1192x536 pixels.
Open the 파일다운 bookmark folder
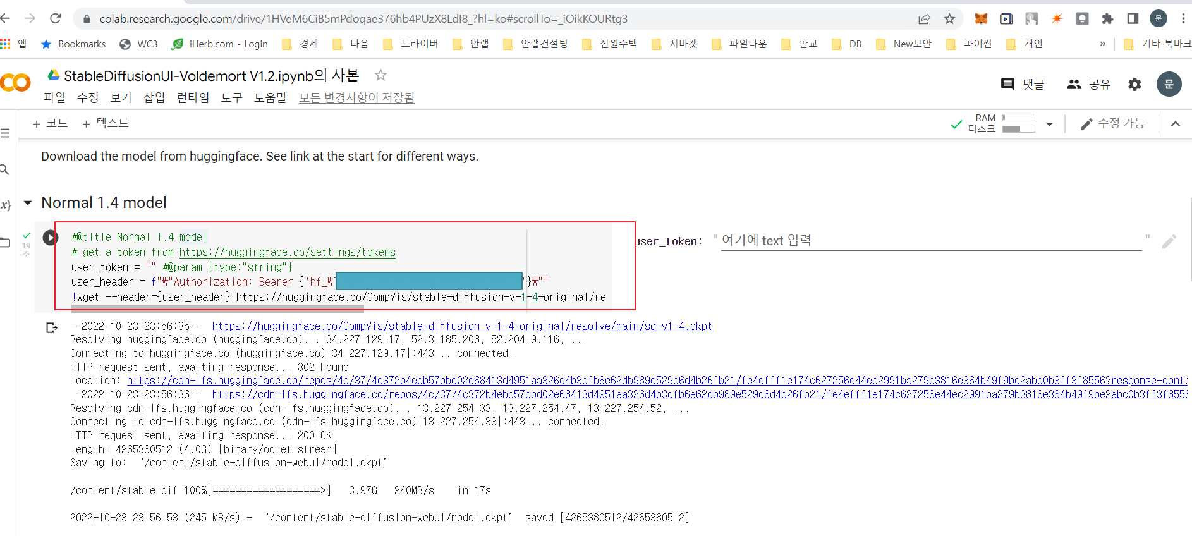(739, 44)
